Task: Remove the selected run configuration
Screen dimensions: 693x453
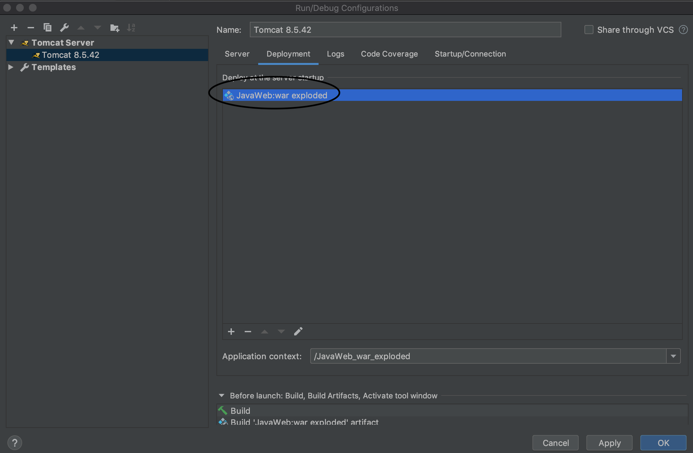Action: (x=31, y=28)
